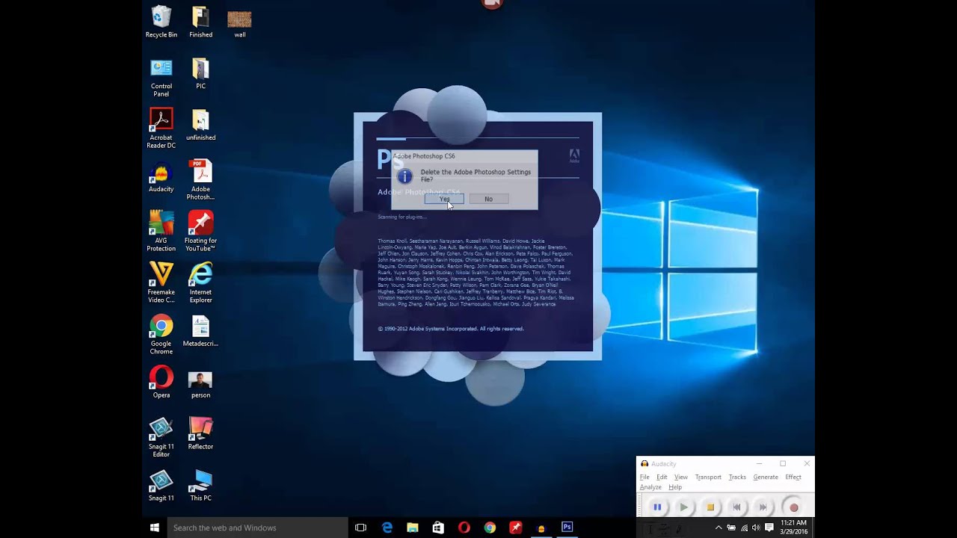
Task: Launch Audacity from its desktop shortcut
Action: pyautogui.click(x=161, y=173)
